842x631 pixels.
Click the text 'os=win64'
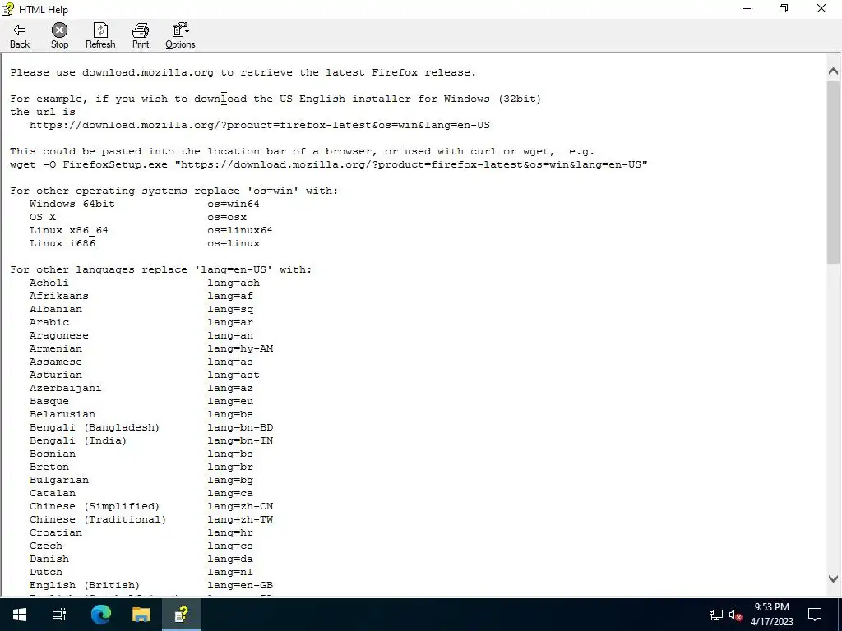click(234, 204)
